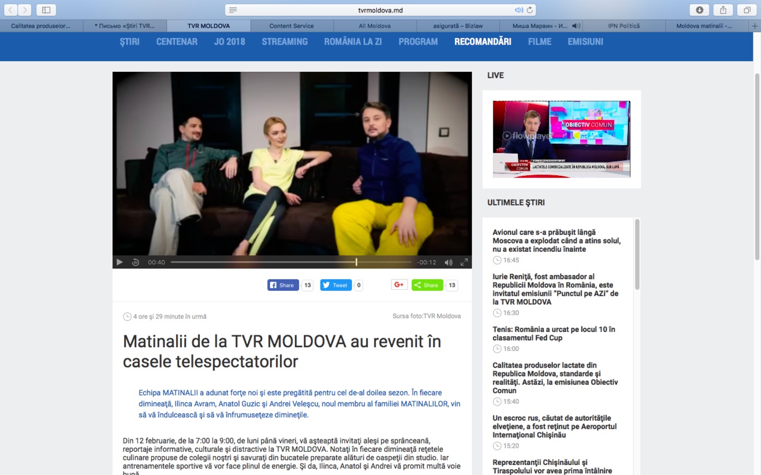Play the Matinalii video
The width and height of the screenshot is (761, 475).
pos(120,262)
